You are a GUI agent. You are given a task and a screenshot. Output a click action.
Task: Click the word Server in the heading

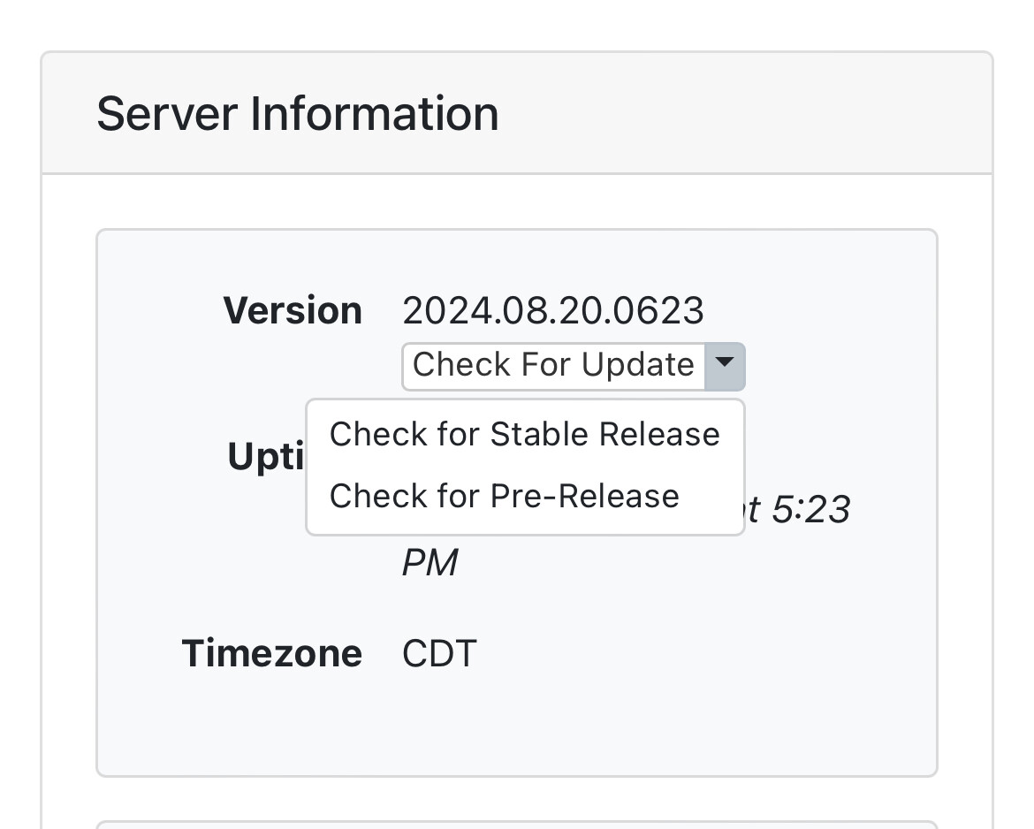167,114
